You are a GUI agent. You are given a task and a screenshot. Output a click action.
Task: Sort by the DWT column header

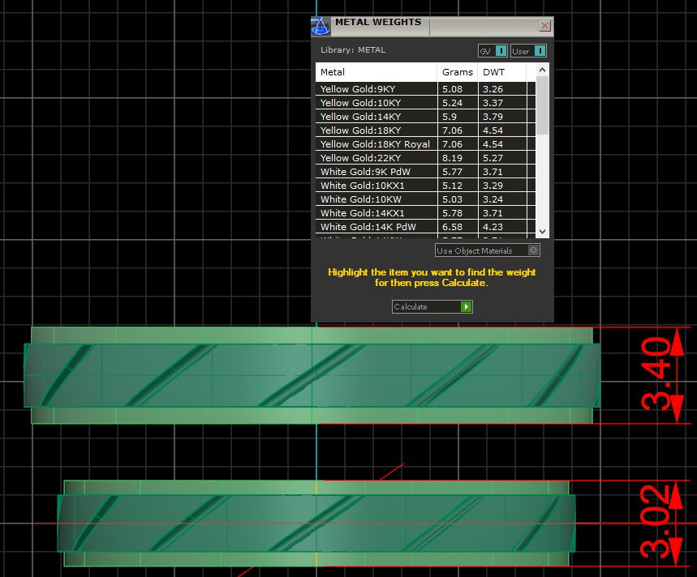(502, 72)
